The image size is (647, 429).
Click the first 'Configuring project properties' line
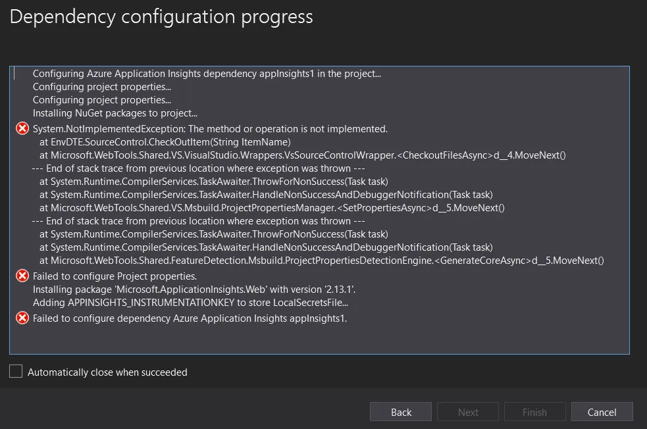[x=102, y=87]
